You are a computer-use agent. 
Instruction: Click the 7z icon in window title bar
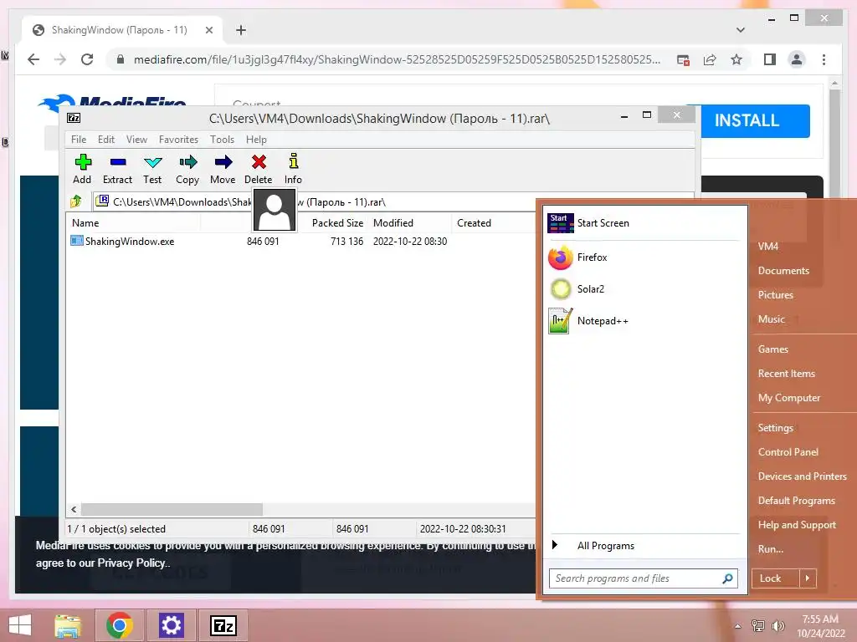(74, 118)
